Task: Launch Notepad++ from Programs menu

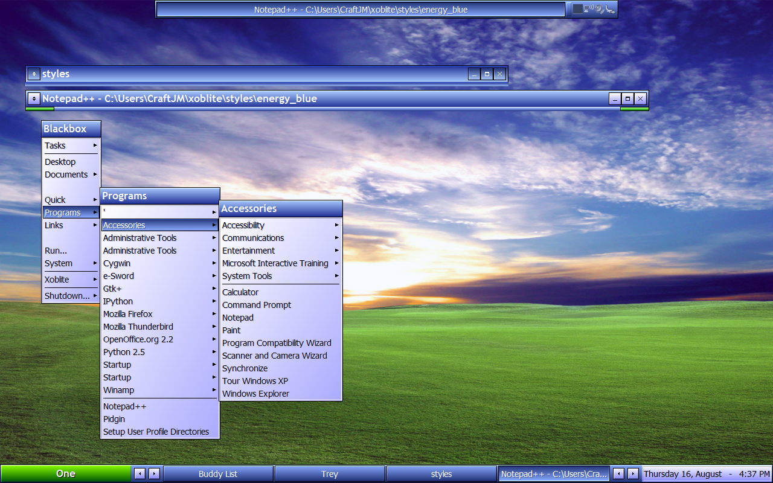Action: pos(159,406)
